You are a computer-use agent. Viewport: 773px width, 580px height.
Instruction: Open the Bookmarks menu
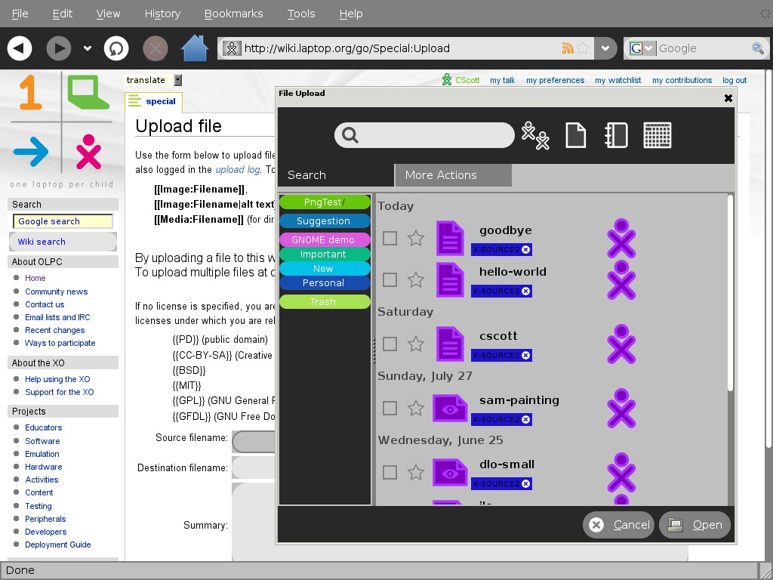[x=233, y=14]
